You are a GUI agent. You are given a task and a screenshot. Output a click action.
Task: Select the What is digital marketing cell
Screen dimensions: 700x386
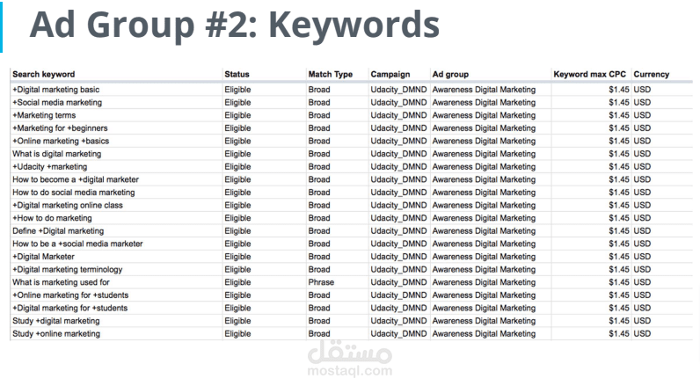pos(56,154)
